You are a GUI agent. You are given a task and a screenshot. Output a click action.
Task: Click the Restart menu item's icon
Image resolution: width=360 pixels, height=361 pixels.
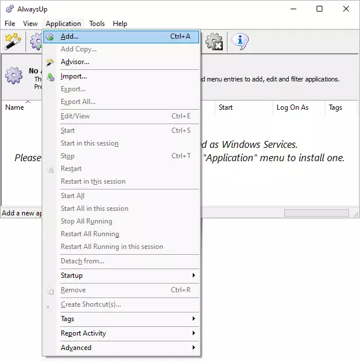[x=50, y=169]
